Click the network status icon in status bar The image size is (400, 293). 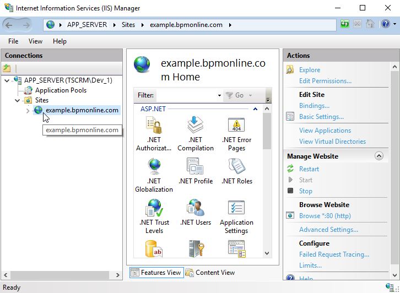click(x=390, y=287)
